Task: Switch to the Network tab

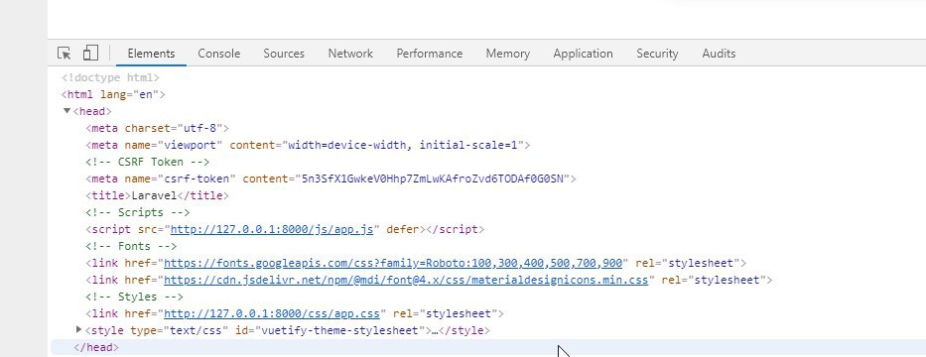Action: pyautogui.click(x=350, y=54)
